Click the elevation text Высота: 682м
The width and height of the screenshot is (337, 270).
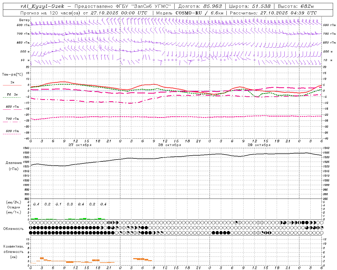click(296, 6)
